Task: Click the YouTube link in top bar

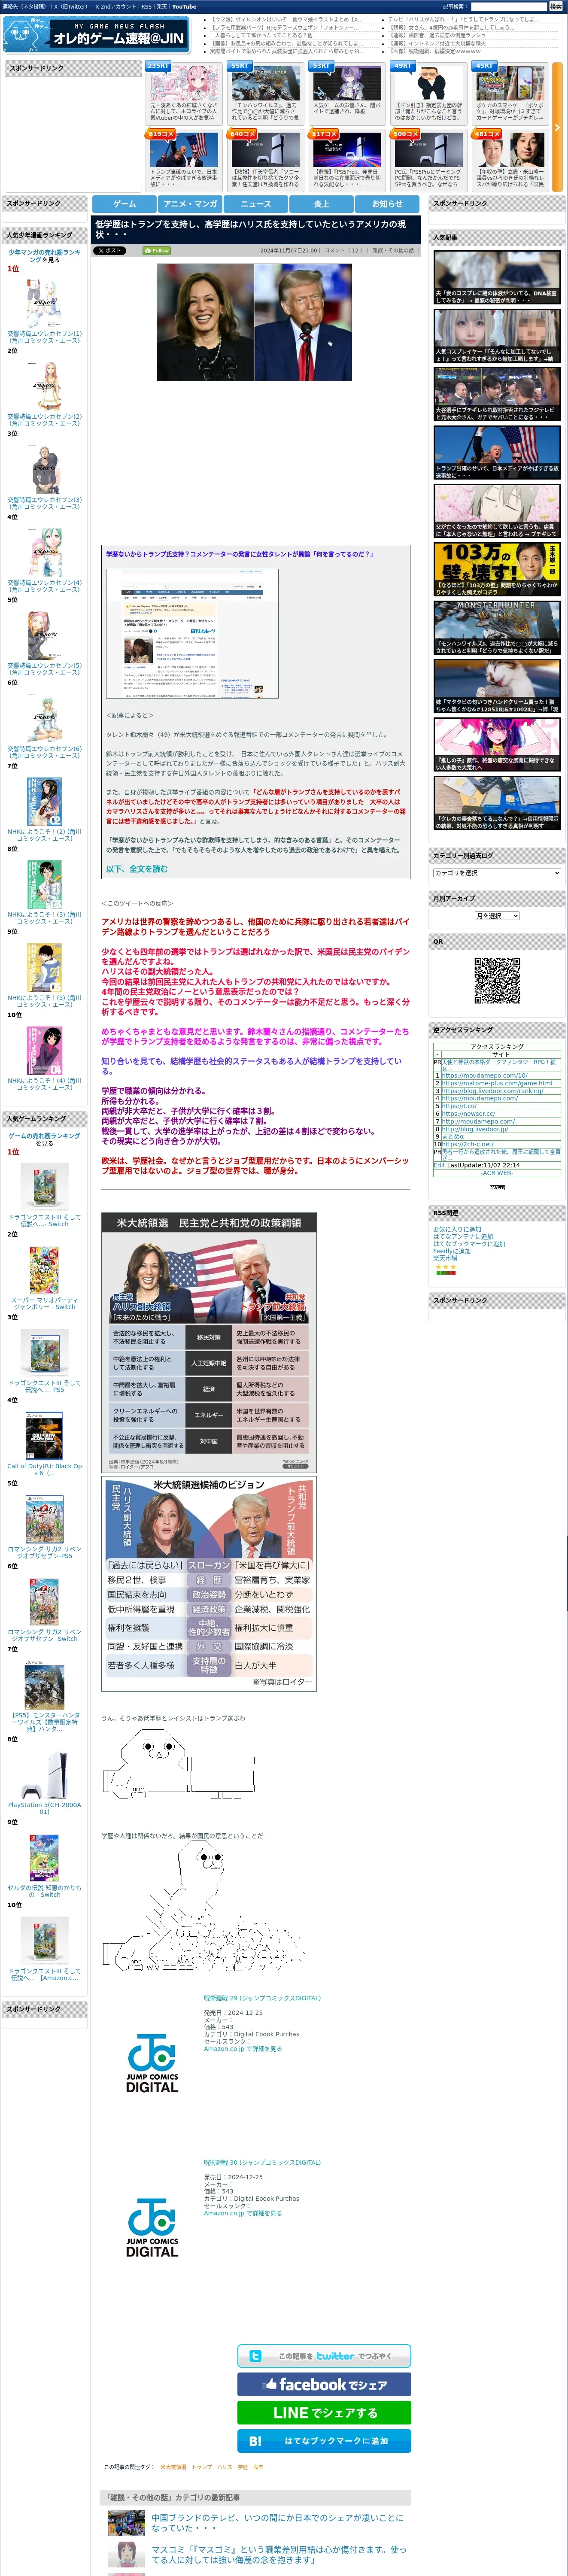Action: (184, 6)
